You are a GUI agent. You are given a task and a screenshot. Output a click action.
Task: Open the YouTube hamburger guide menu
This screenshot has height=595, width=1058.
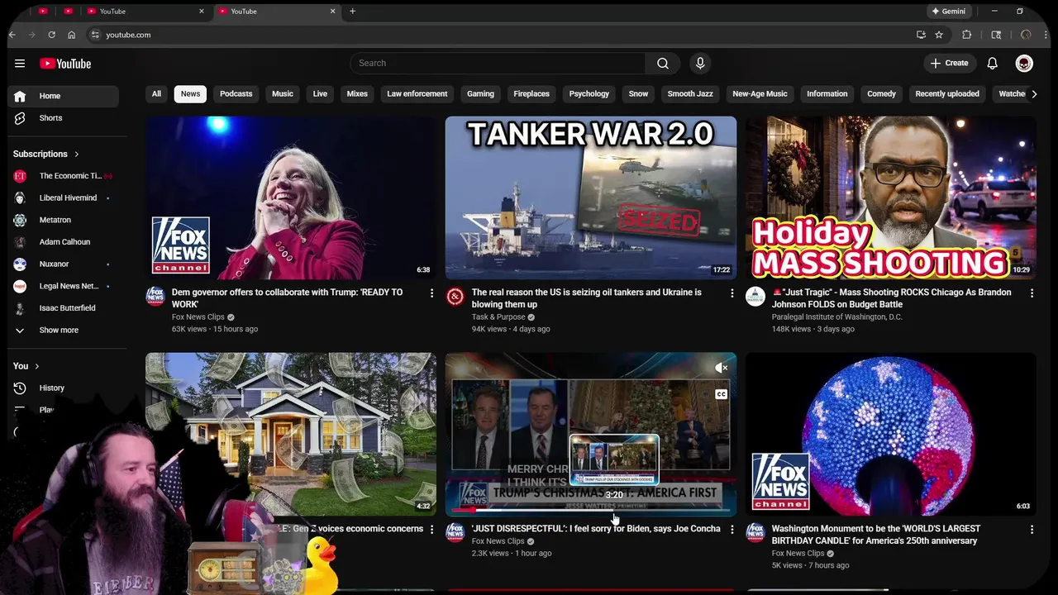[x=20, y=64]
